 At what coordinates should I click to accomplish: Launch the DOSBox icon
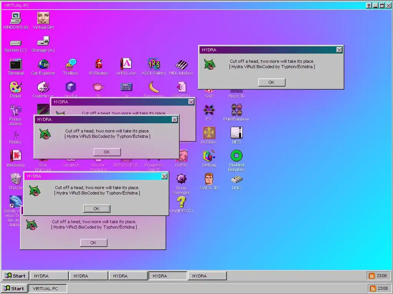209,133
